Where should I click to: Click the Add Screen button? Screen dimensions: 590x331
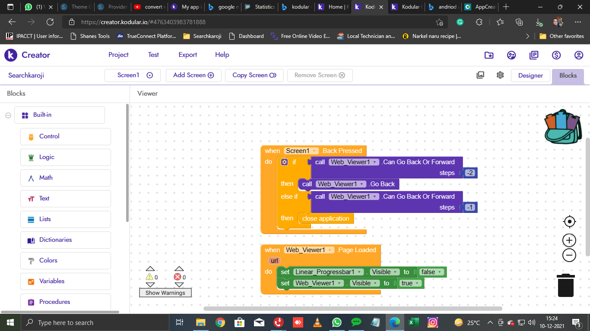coord(193,75)
